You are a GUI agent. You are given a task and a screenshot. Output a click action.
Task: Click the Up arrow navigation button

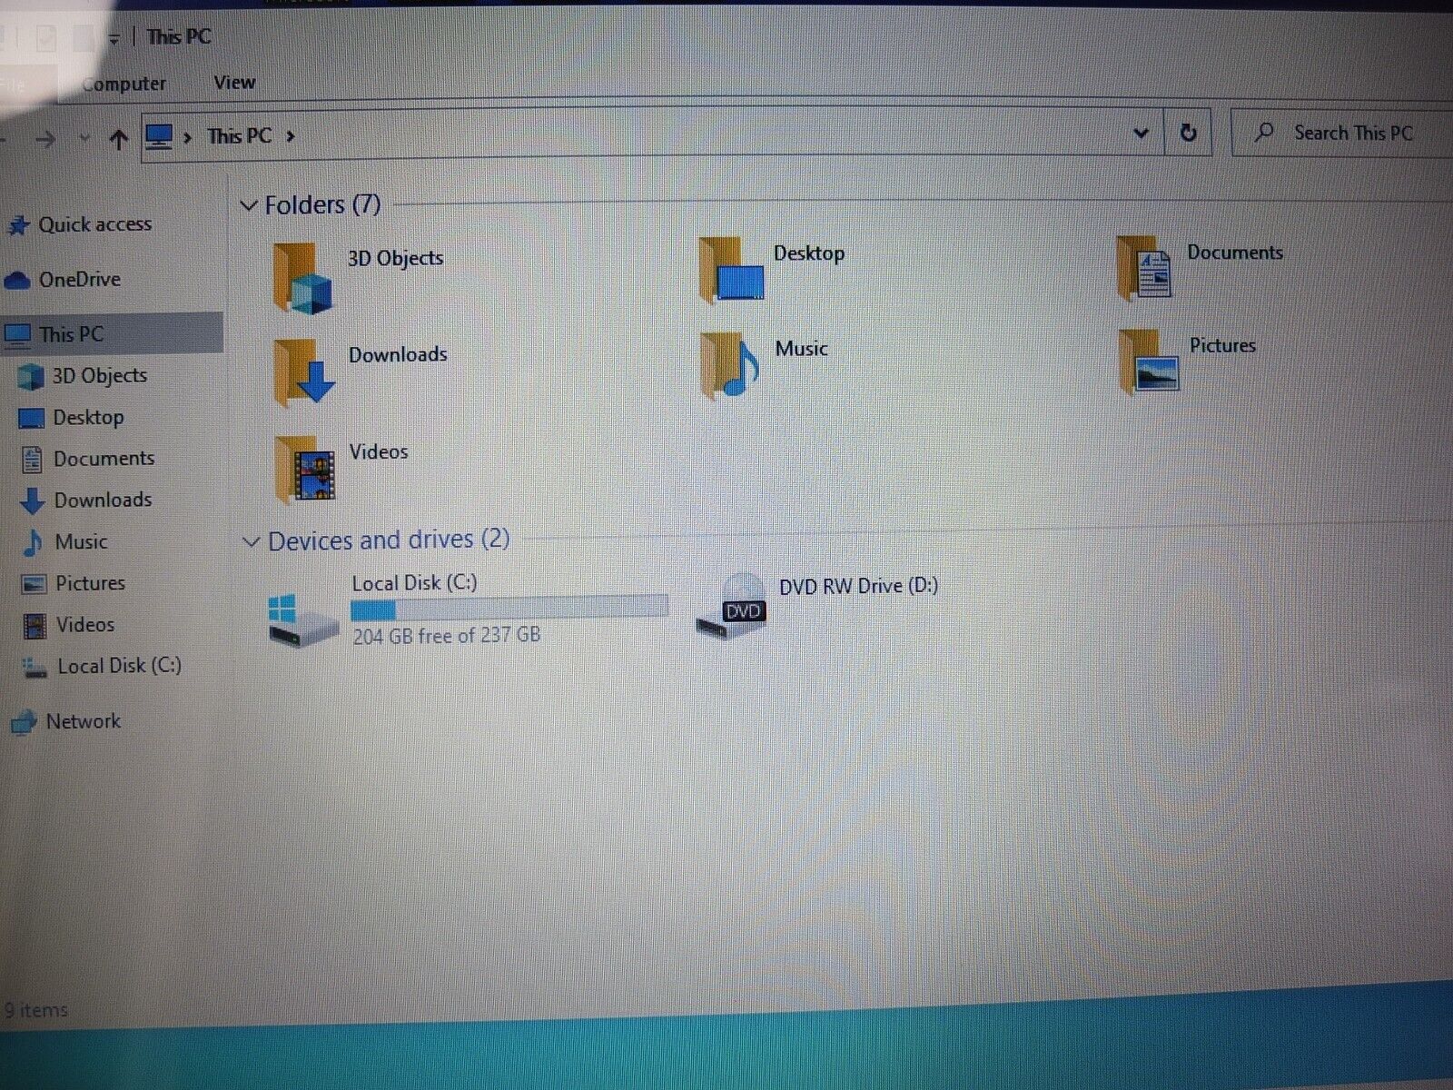(x=118, y=139)
